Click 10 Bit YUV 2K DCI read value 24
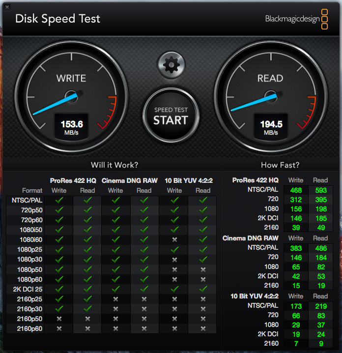Viewport: 342px width, 353px height. [x=321, y=334]
